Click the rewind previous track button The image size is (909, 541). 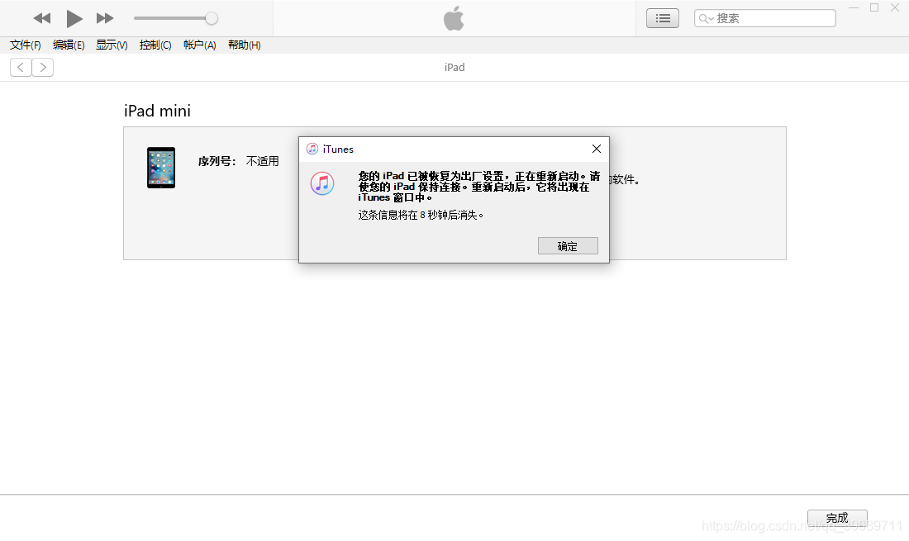click(42, 18)
